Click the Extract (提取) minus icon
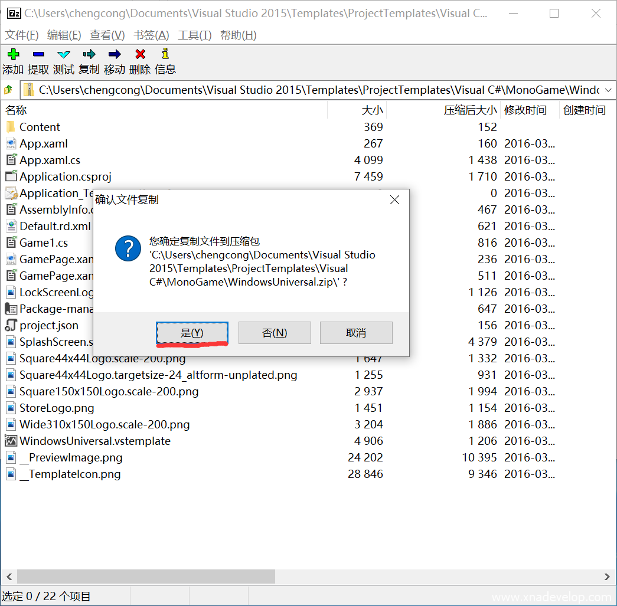Screen dimensions: 617x606 [x=38, y=55]
